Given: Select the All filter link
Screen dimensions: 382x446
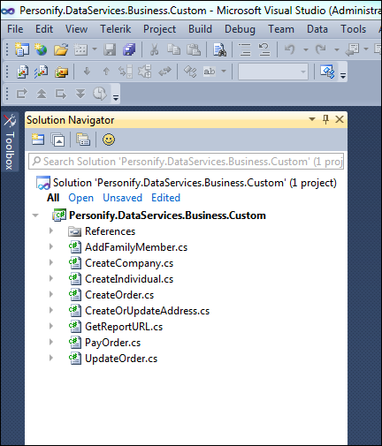Looking at the screenshot, I should pyautogui.click(x=53, y=198).
